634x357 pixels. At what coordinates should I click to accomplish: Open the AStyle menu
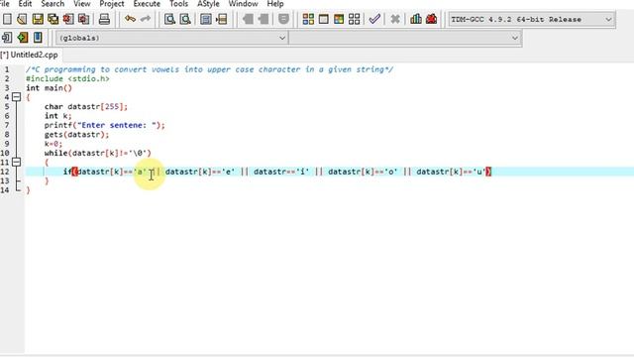coord(208,4)
